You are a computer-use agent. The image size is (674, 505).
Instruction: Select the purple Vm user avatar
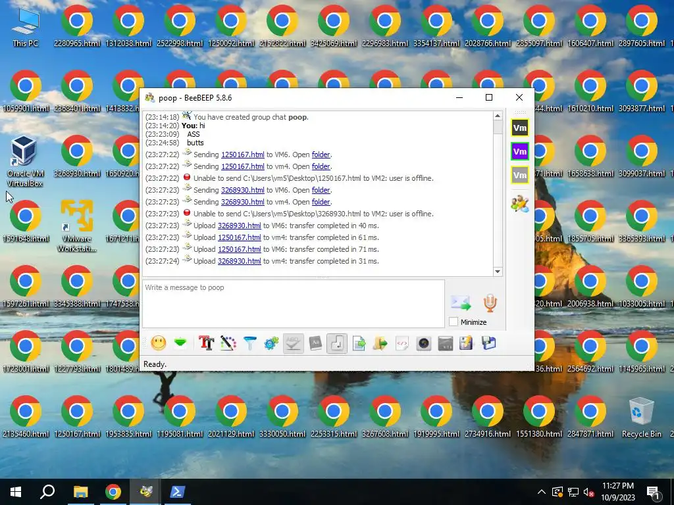(520, 152)
